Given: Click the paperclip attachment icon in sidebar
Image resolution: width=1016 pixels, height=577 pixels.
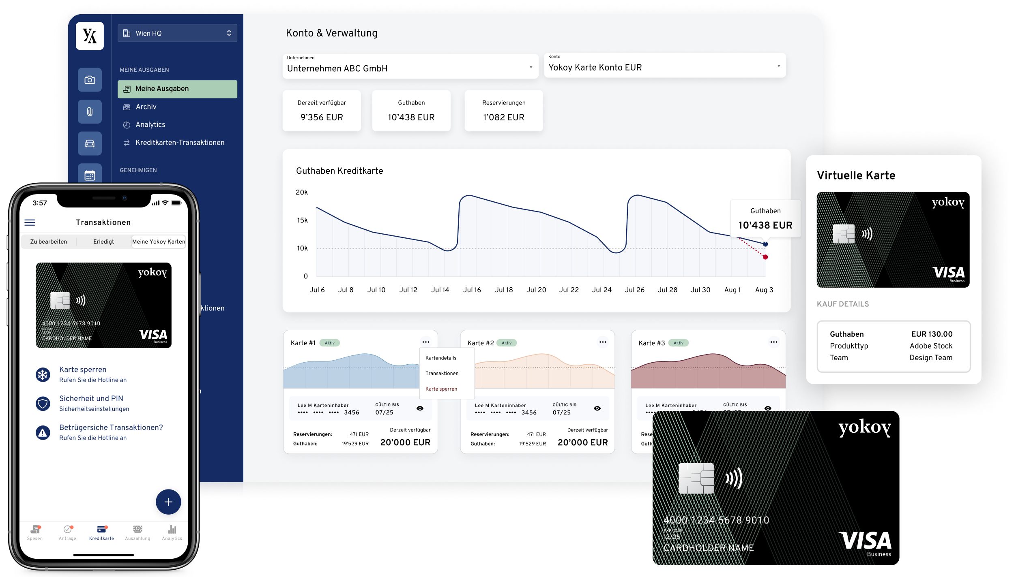Looking at the screenshot, I should pyautogui.click(x=90, y=112).
